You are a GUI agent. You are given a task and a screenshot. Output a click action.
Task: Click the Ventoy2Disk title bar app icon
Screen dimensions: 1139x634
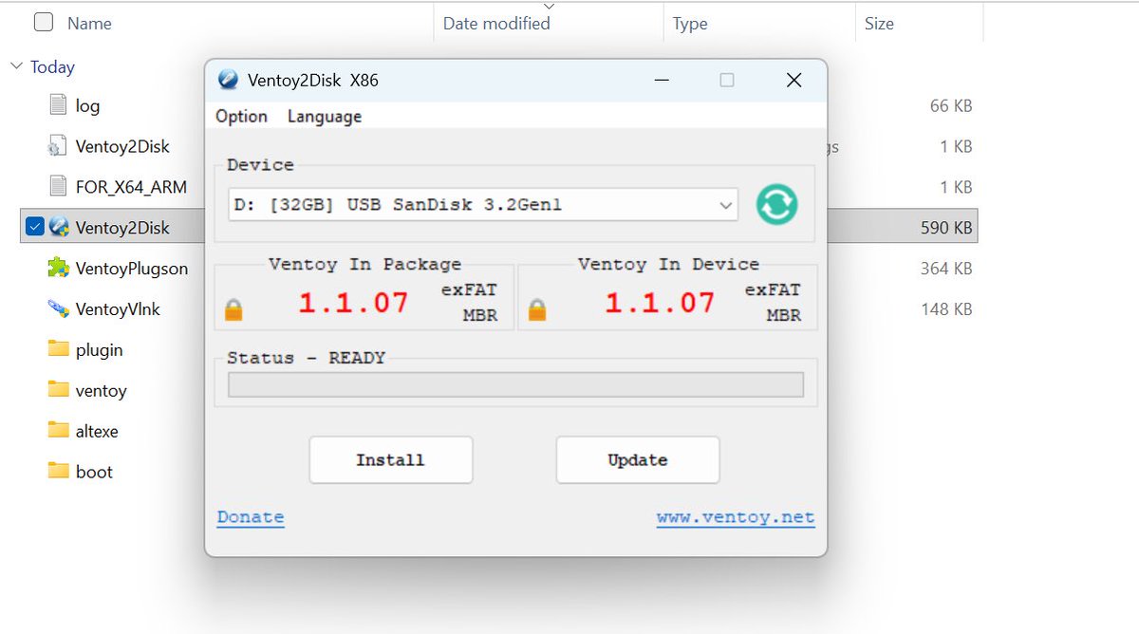click(x=228, y=81)
